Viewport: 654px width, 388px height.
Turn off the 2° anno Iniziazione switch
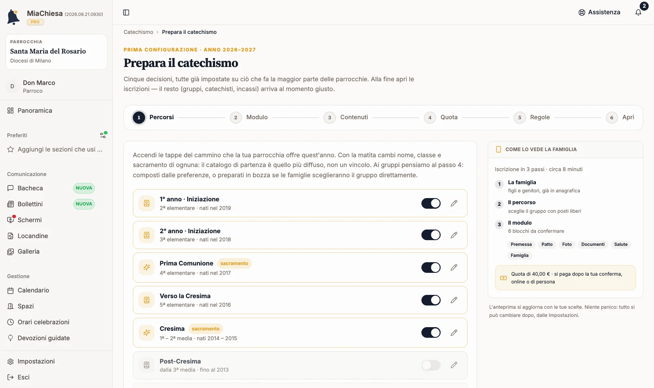click(431, 235)
